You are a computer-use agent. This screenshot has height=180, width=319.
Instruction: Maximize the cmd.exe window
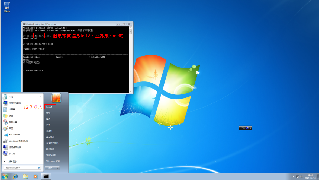coord(124,24)
